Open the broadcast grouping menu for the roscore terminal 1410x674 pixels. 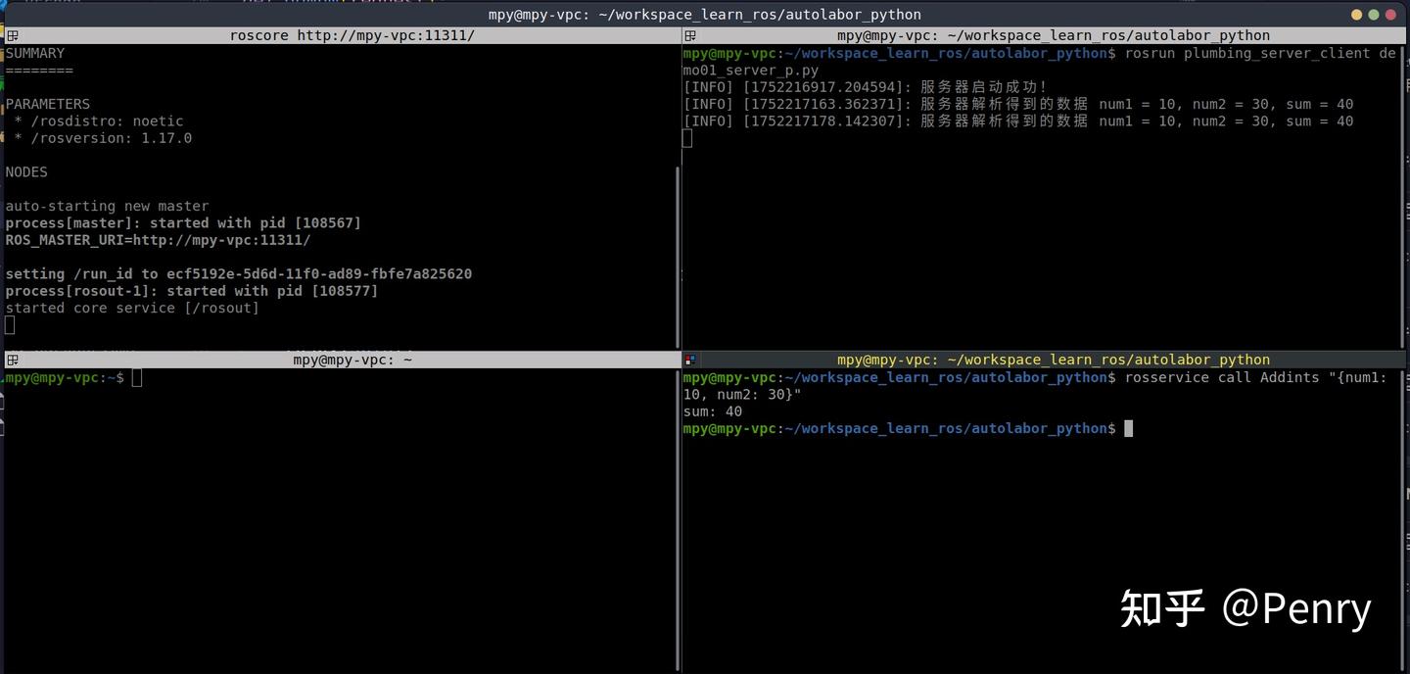coord(12,35)
